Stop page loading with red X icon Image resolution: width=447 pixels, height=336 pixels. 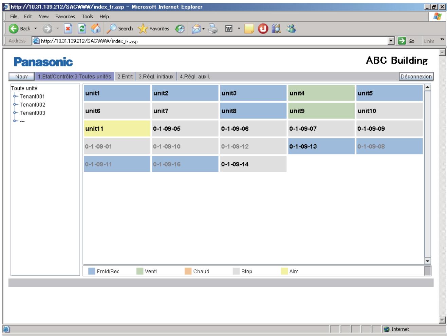[x=68, y=29]
